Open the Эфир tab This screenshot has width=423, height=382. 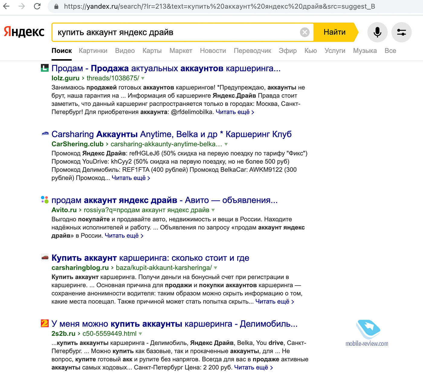click(x=288, y=51)
